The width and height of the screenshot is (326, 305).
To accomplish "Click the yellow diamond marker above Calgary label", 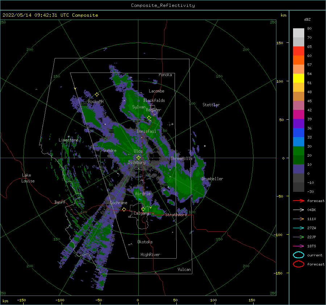I will pos(143,209).
